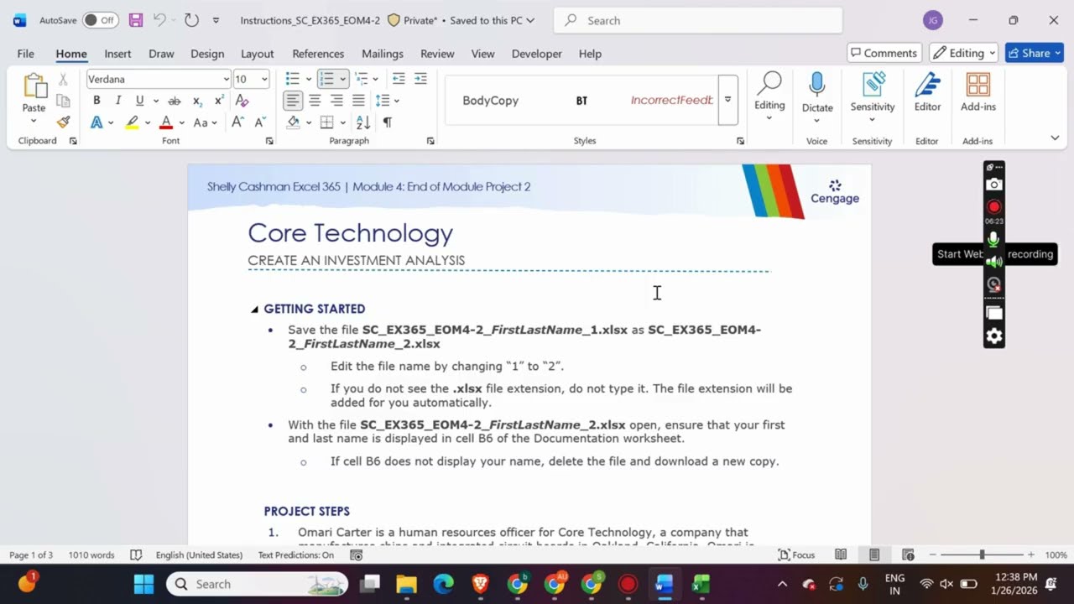Click Clear All Formatting icon
This screenshot has height=604, width=1074.
(242, 101)
